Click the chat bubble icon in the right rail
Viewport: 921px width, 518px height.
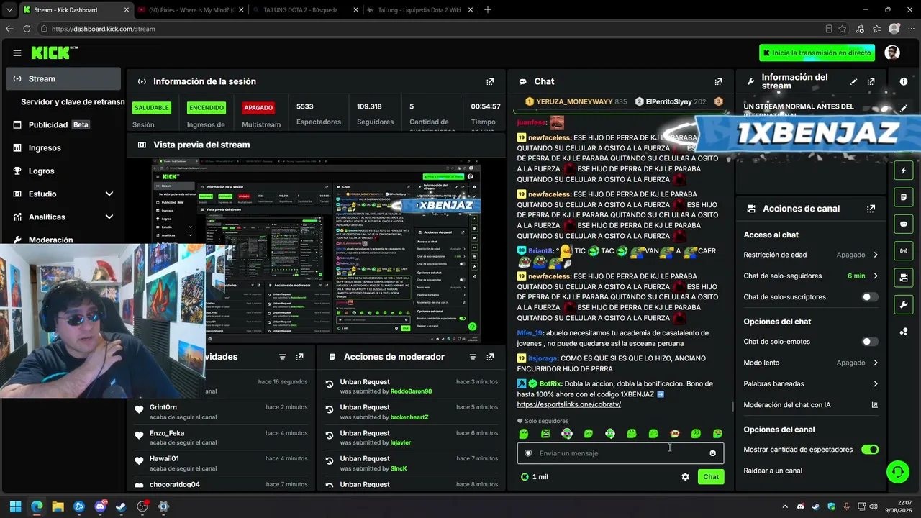[904, 224]
